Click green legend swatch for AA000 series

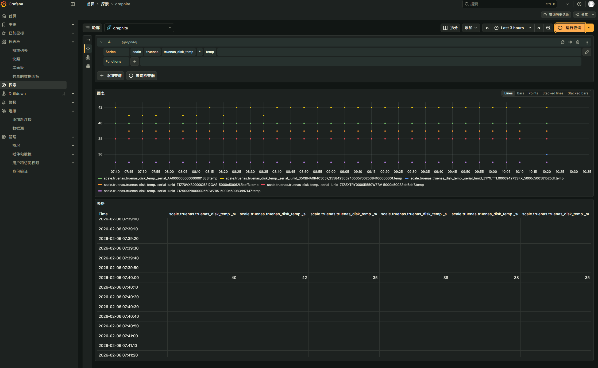pyautogui.click(x=100, y=178)
